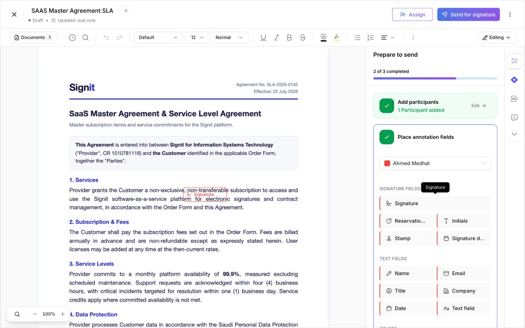Image resolution: width=525 pixels, height=328 pixels.
Task: Open the Editing mode dropdown
Action: [x=496, y=37]
